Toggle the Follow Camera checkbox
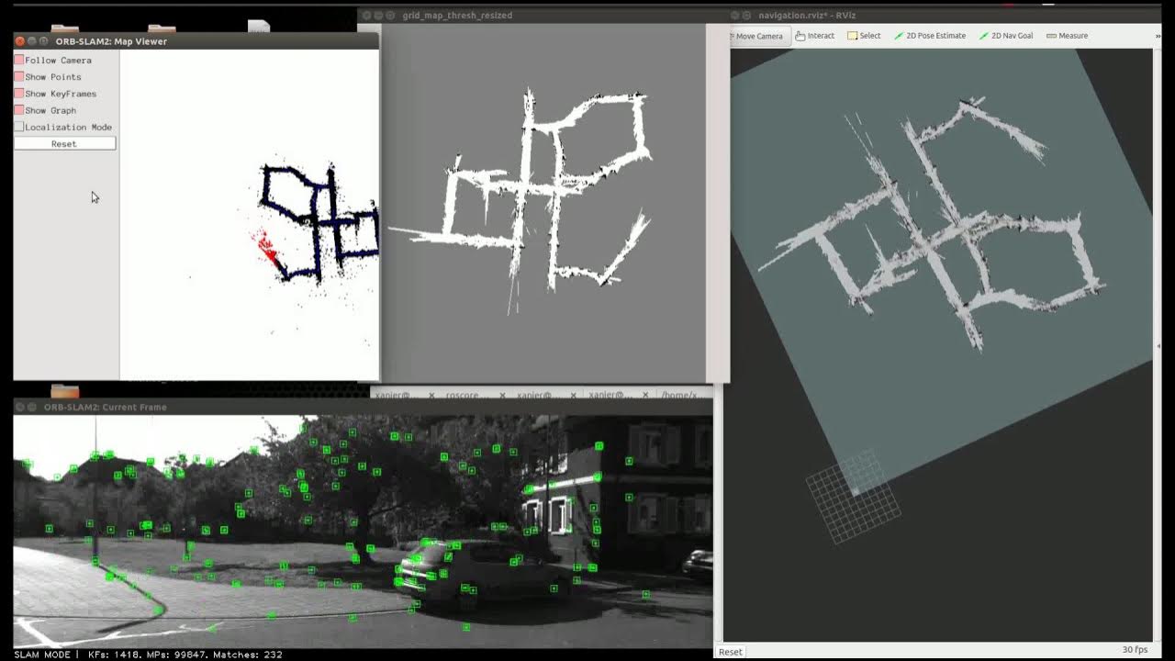 pyautogui.click(x=19, y=61)
